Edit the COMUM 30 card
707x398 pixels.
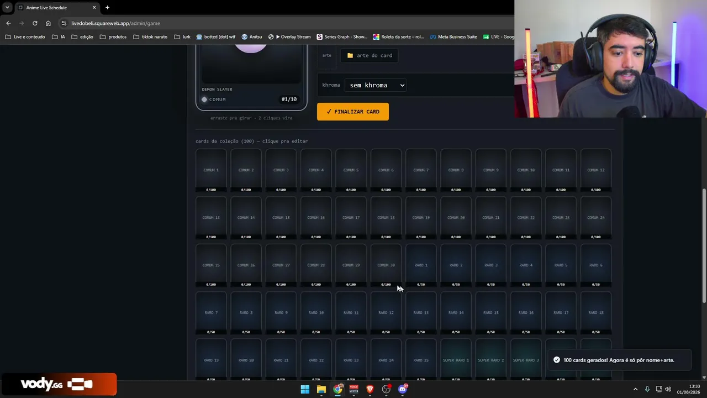386,265
